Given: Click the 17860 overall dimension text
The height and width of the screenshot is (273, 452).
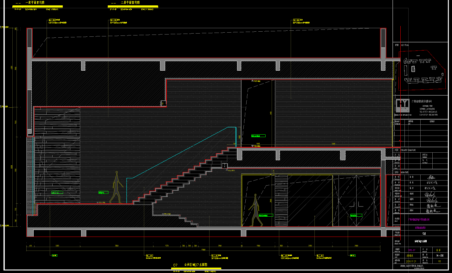Looking at the screenshot, I should pyautogui.click(x=204, y=250).
